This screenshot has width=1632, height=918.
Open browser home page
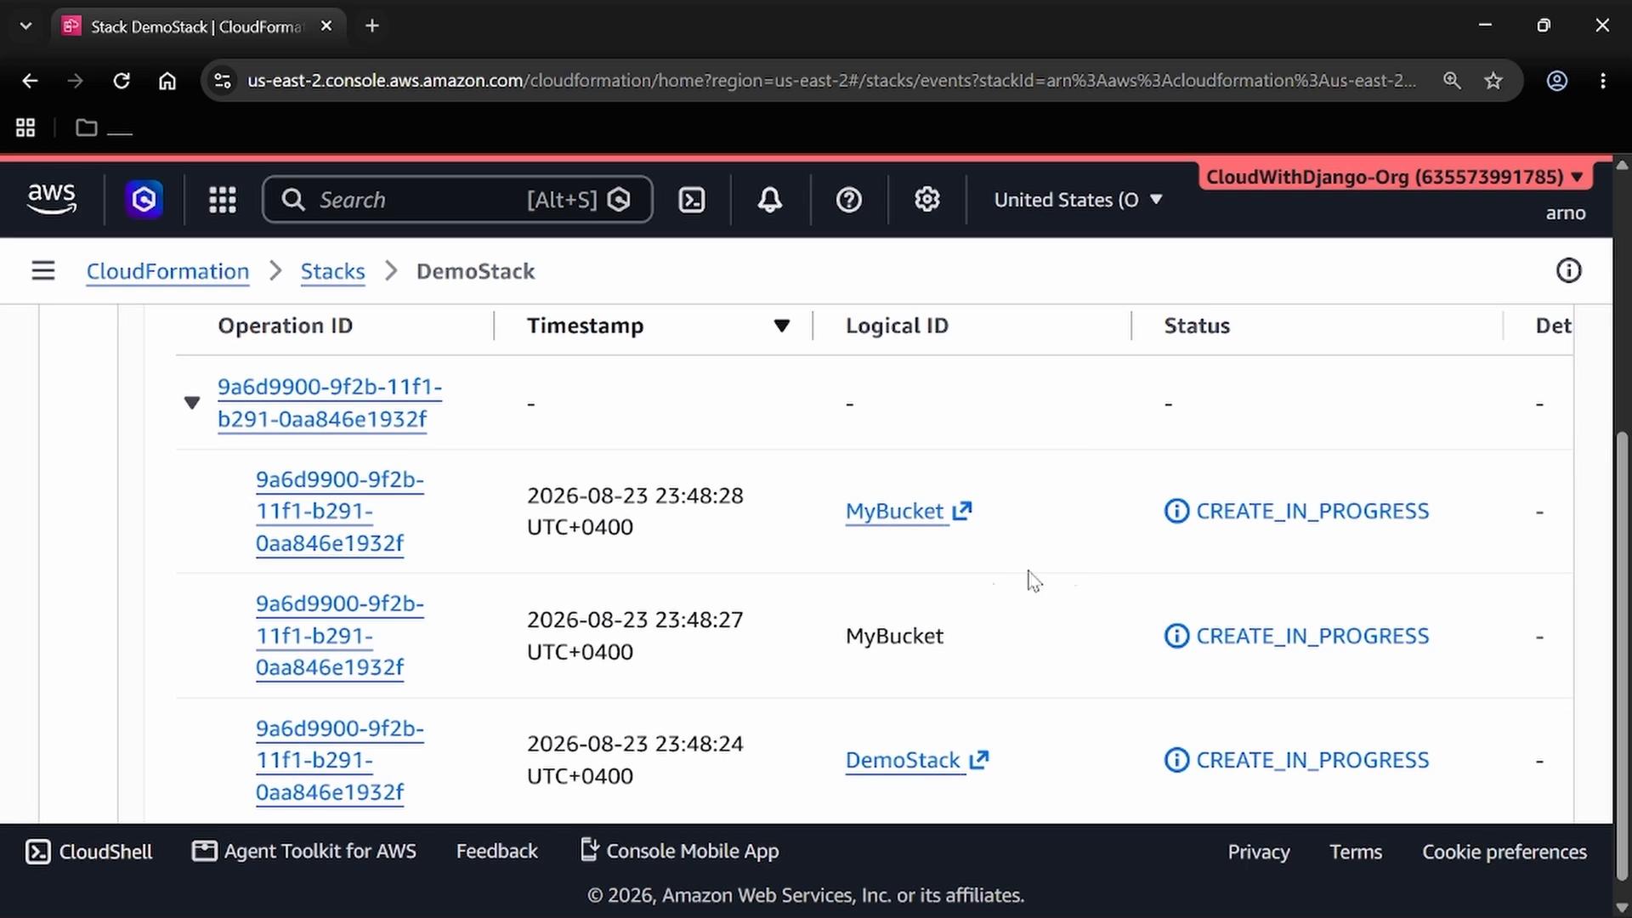click(167, 81)
